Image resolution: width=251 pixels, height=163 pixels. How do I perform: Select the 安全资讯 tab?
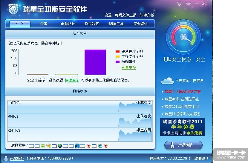140,24
